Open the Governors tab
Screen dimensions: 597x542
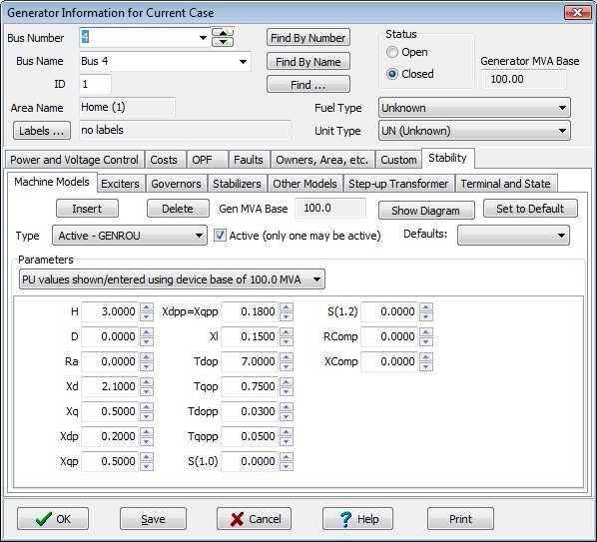tap(177, 184)
